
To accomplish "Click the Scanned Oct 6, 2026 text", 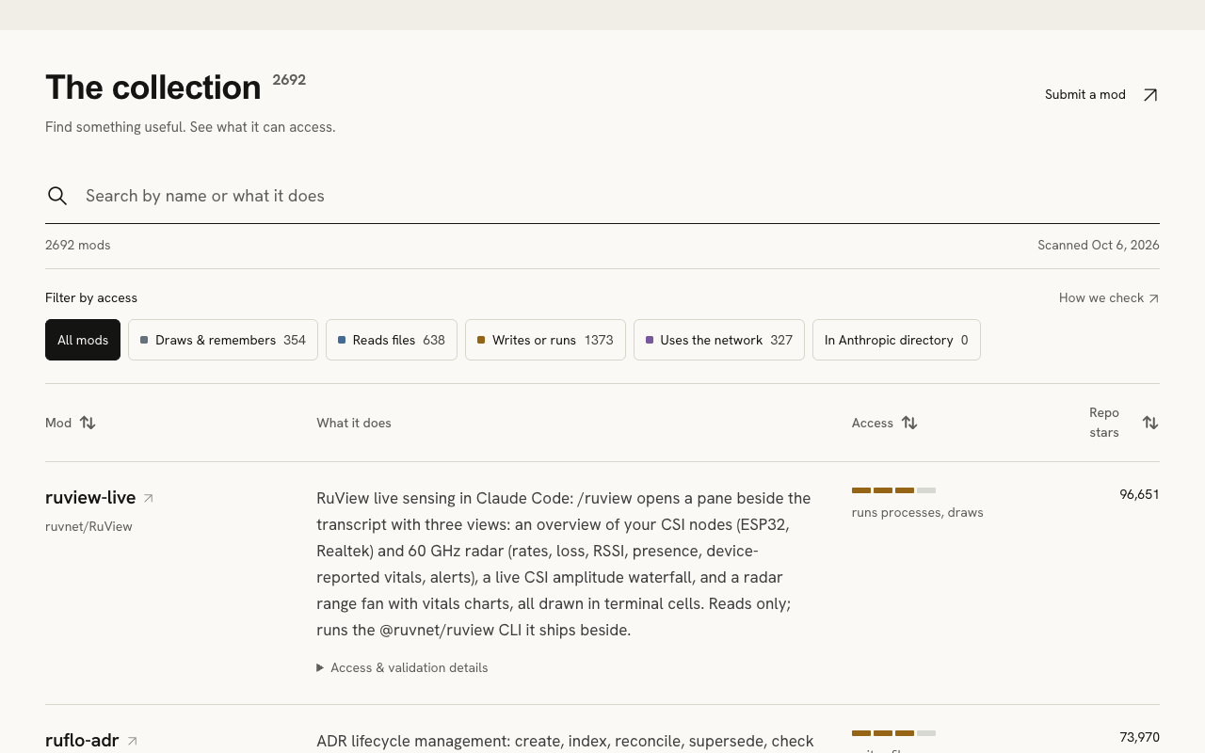I will click(x=1099, y=245).
